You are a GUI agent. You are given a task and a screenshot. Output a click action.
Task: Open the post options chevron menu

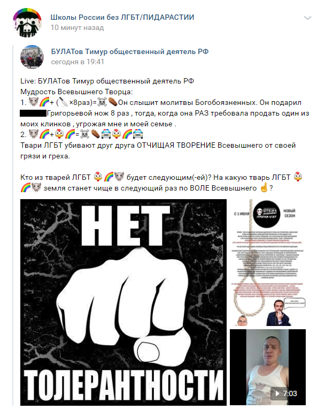tap(307, 18)
